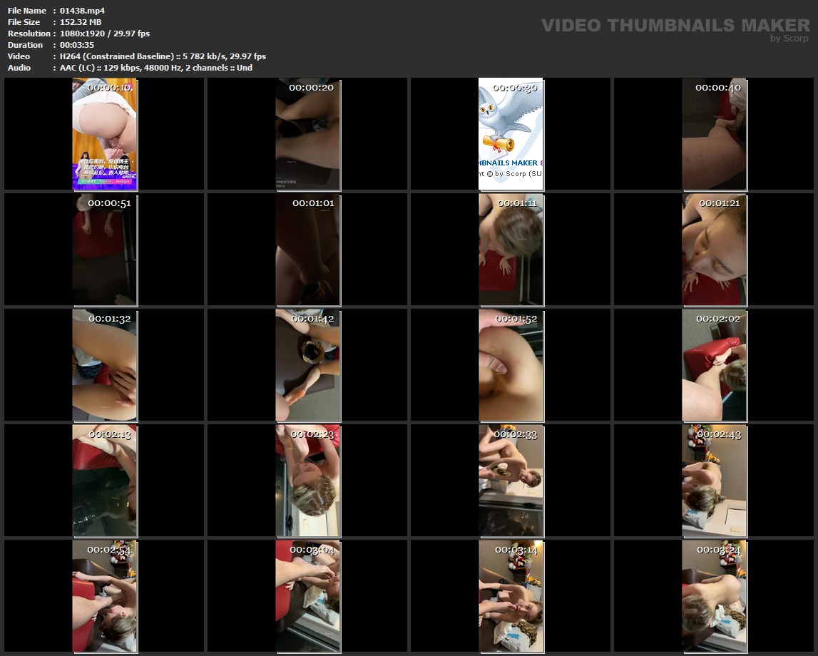
Task: Click the frame stamped 00:00:51
Action: (104, 250)
